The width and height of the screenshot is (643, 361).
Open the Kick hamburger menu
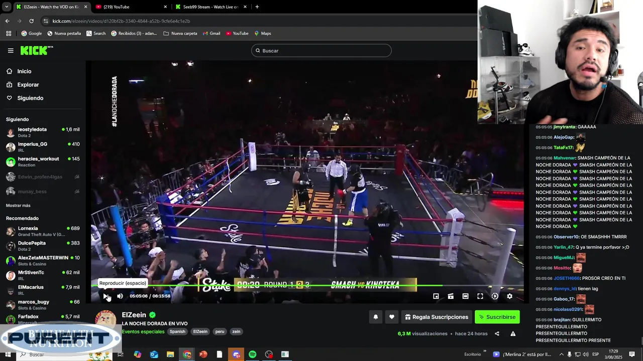11,51
